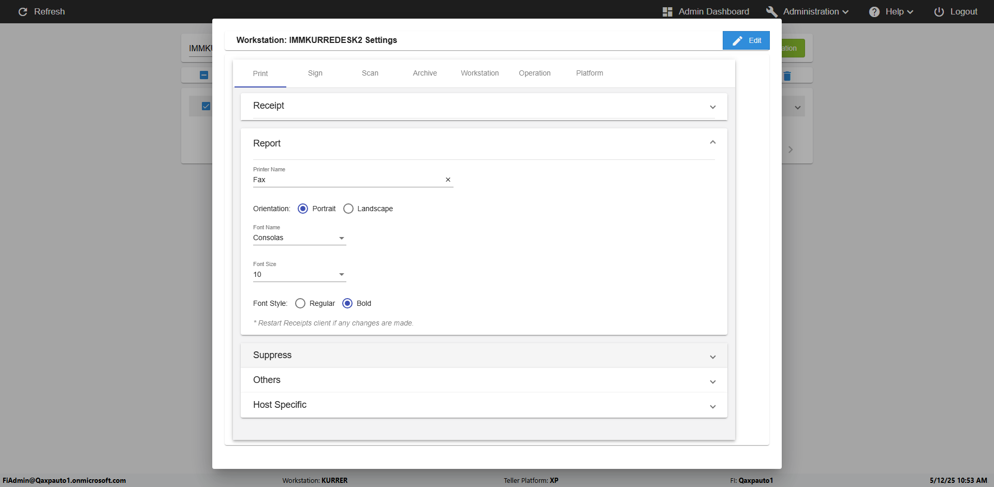
Task: Select Portrait orientation
Action: 303,209
